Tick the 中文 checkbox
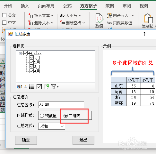The height and width of the screenshot is (154, 156). click(x=4, y=22)
